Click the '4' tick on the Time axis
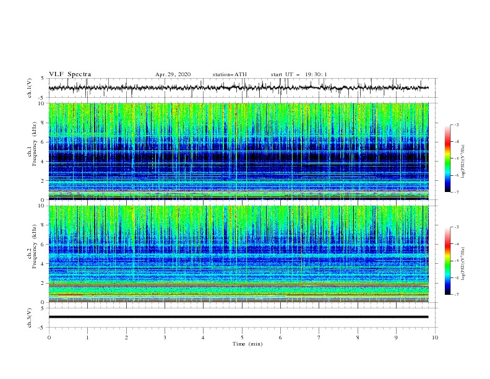This screenshot has height=379, width=490. pos(203,338)
